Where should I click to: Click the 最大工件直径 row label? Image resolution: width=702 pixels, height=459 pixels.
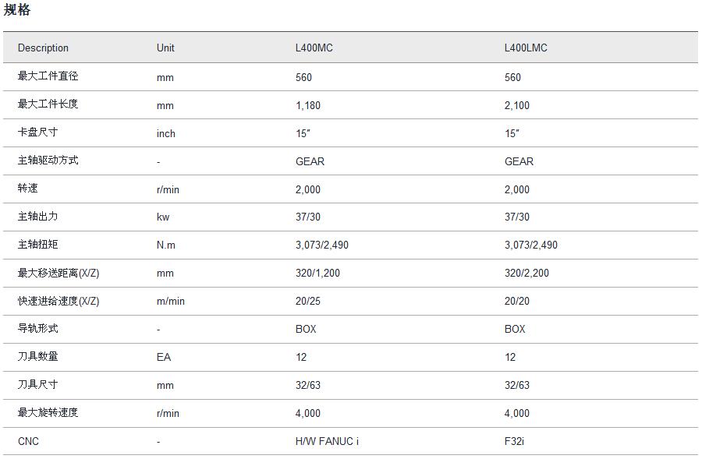coord(48,76)
